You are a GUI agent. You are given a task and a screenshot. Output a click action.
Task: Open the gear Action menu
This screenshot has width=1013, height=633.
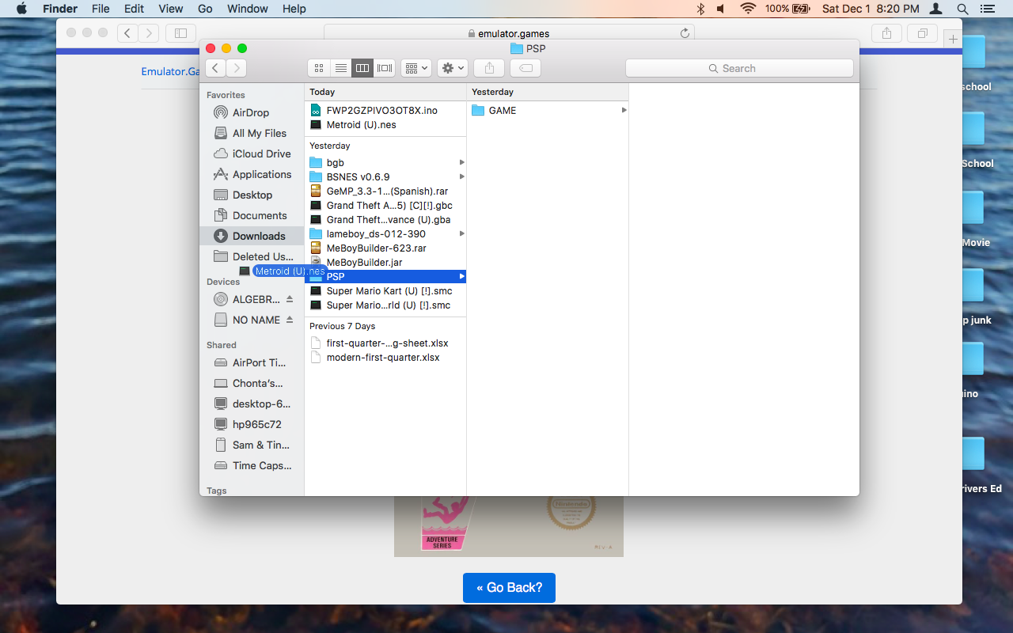pos(453,68)
